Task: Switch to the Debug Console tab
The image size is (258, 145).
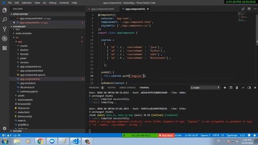Action: pos(127,88)
